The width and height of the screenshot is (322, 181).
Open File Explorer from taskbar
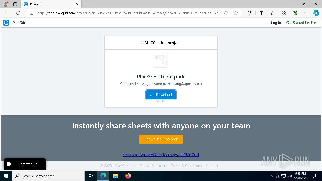point(115,176)
